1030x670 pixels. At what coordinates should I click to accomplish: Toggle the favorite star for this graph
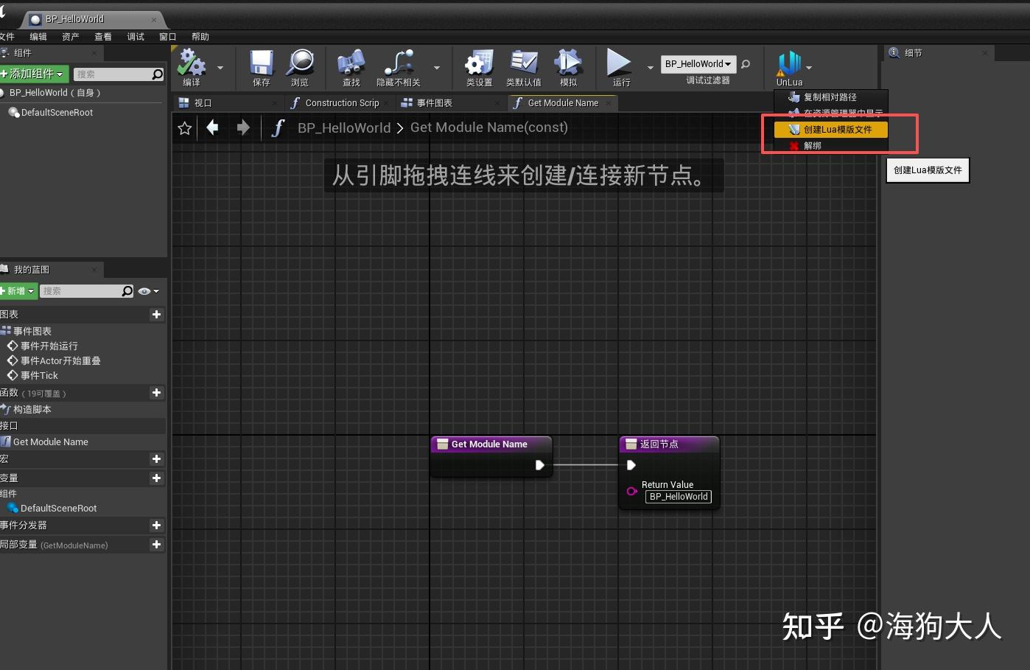click(185, 128)
